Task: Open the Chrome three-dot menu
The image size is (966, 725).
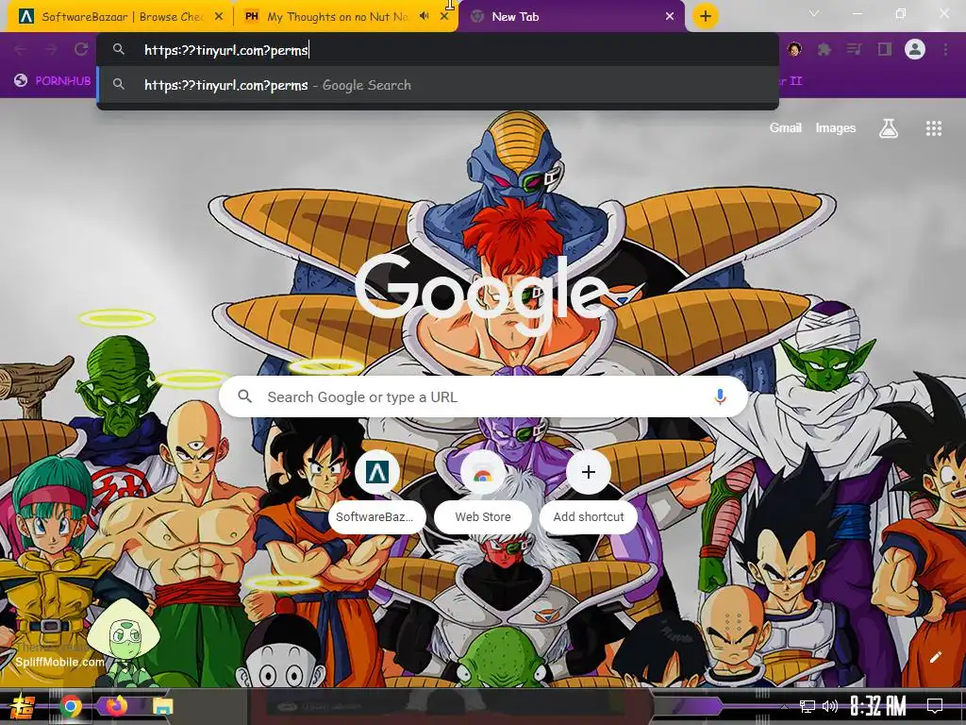Action: (x=945, y=49)
